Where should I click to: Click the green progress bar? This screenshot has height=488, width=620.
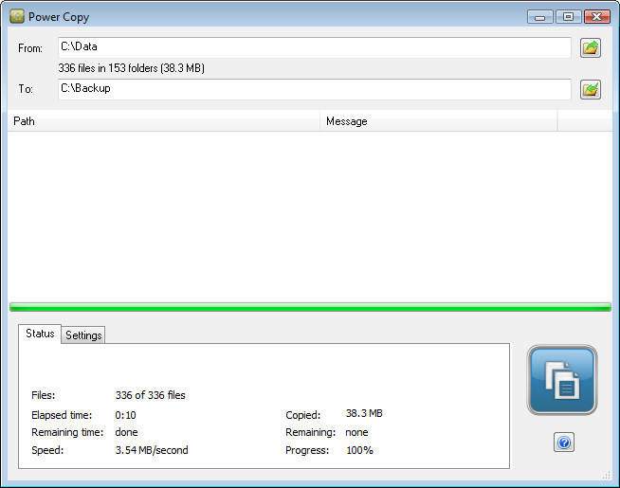click(x=310, y=307)
